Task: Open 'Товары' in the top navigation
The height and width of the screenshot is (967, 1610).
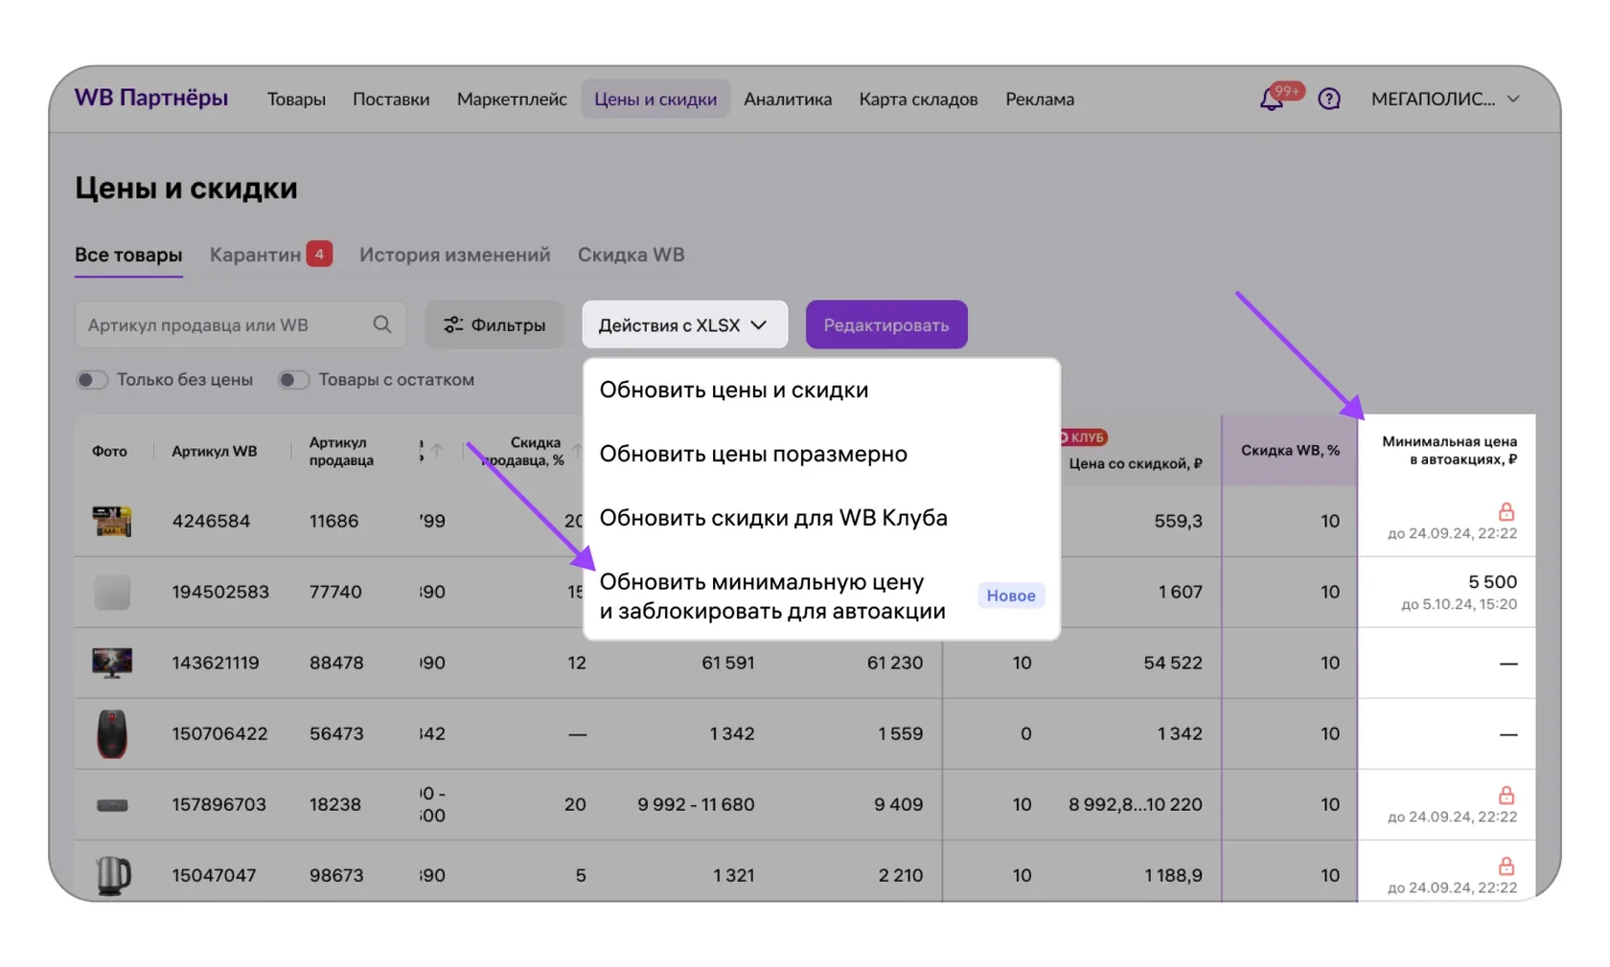Action: [x=296, y=99]
